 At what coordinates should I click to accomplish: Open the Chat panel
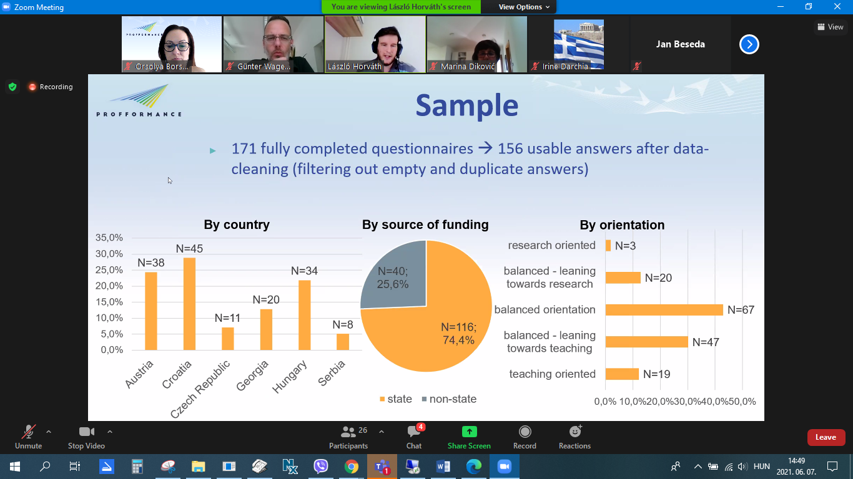413,432
